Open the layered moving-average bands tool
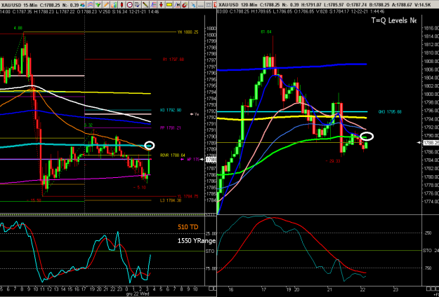 [91, 5]
